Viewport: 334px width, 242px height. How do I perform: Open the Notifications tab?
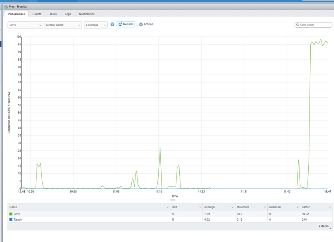tap(87, 14)
